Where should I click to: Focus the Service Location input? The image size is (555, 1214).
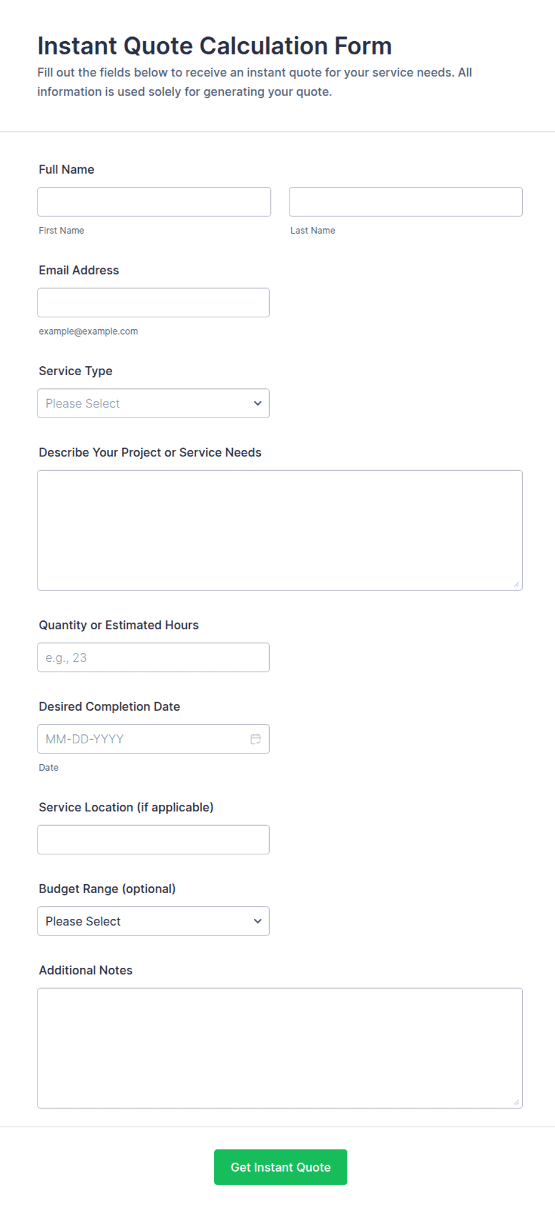153,840
